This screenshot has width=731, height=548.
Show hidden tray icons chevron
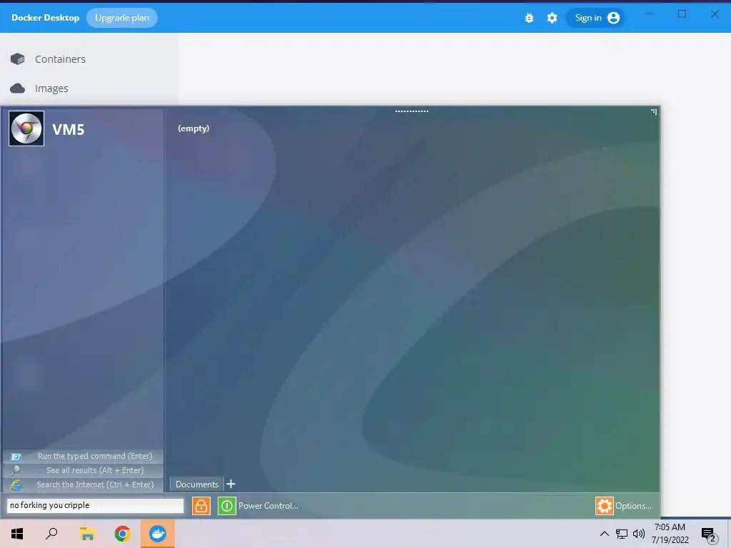pyautogui.click(x=604, y=534)
